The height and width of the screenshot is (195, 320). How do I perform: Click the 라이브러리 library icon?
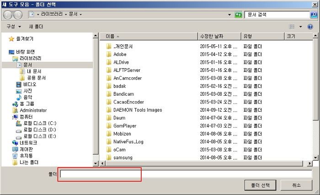click(15, 59)
